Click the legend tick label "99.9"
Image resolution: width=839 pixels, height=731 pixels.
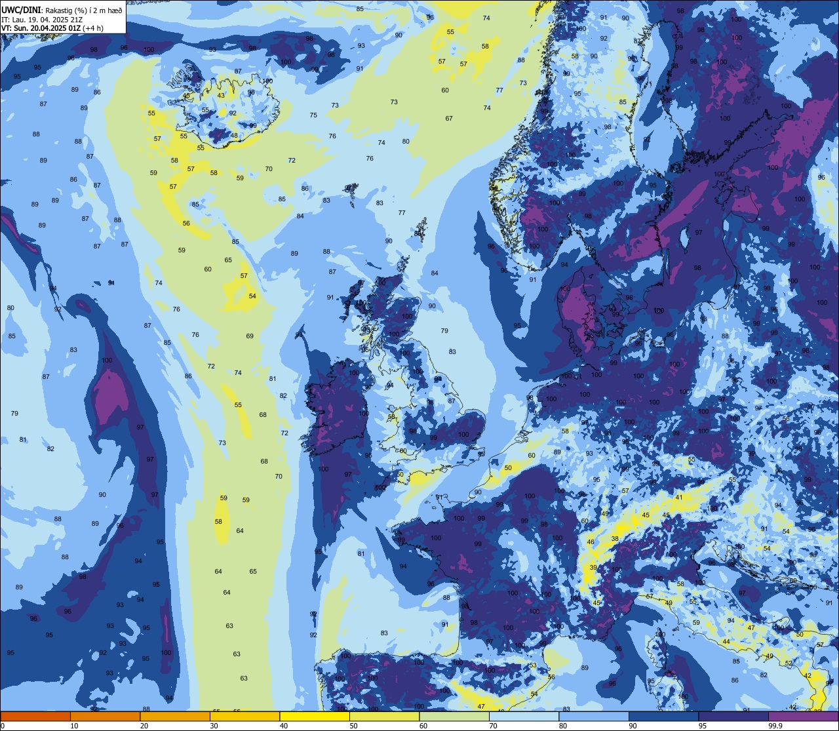point(776,726)
